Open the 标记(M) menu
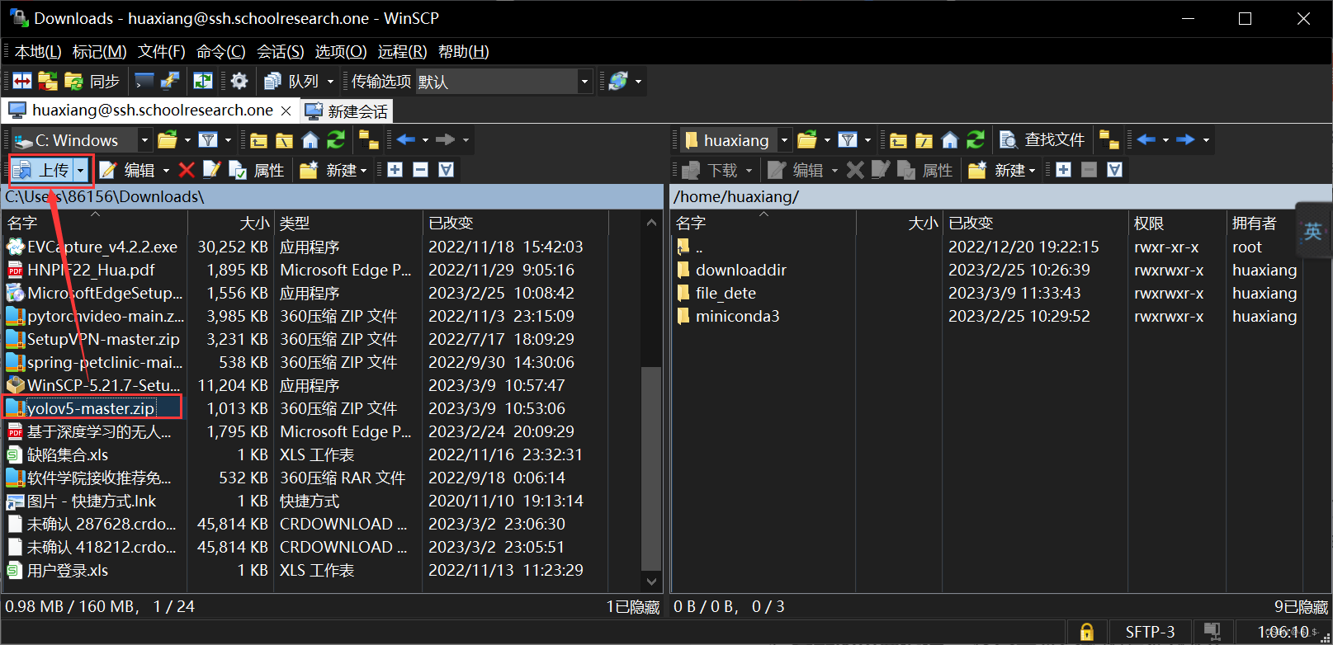This screenshot has height=645, width=1333. tap(99, 52)
